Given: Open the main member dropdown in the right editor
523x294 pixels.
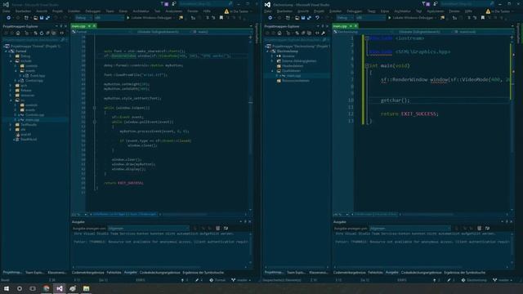Looking at the screenshot, I should coord(483,32).
